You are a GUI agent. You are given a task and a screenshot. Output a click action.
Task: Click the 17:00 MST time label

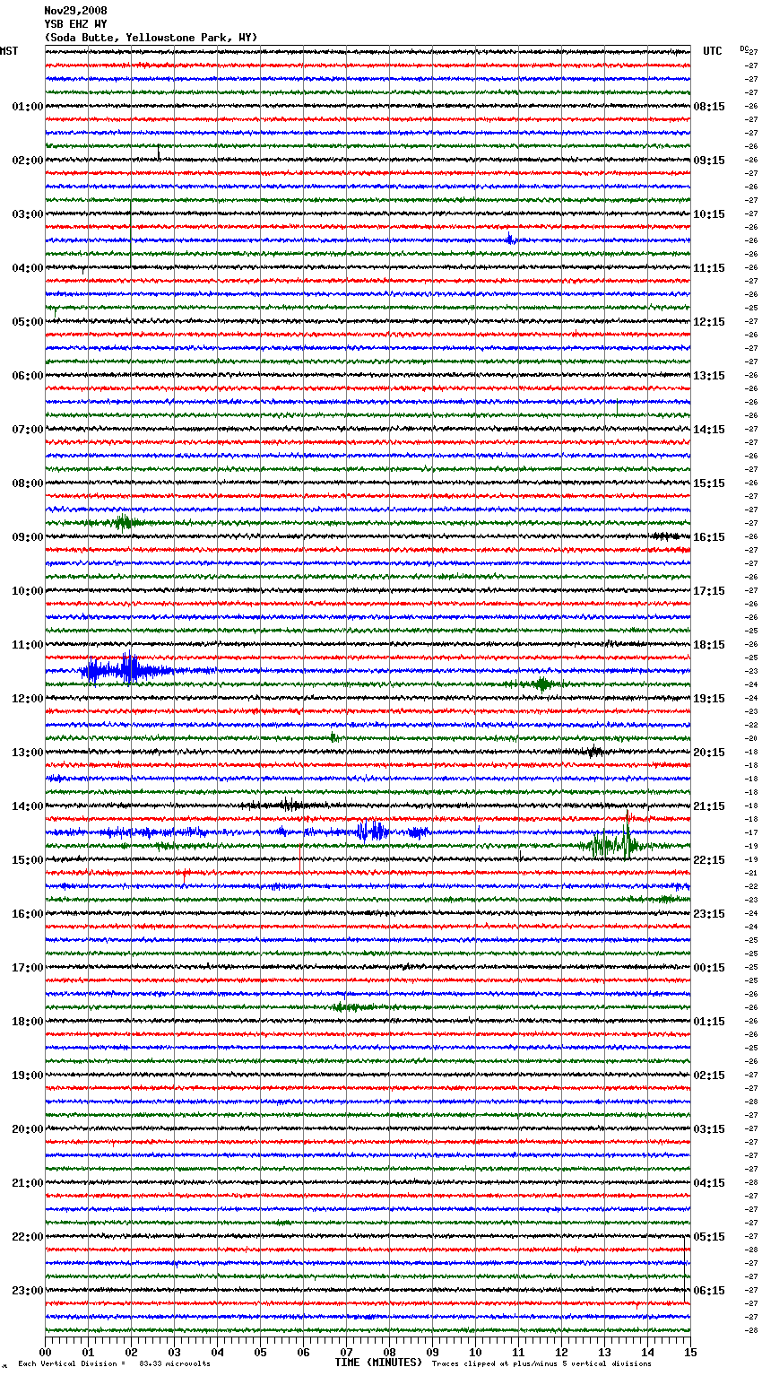point(27,968)
